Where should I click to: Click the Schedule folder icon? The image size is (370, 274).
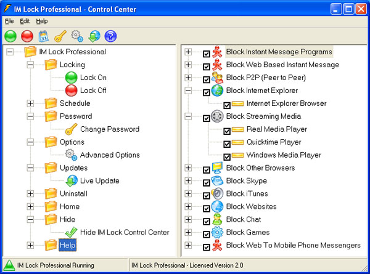click(x=51, y=103)
